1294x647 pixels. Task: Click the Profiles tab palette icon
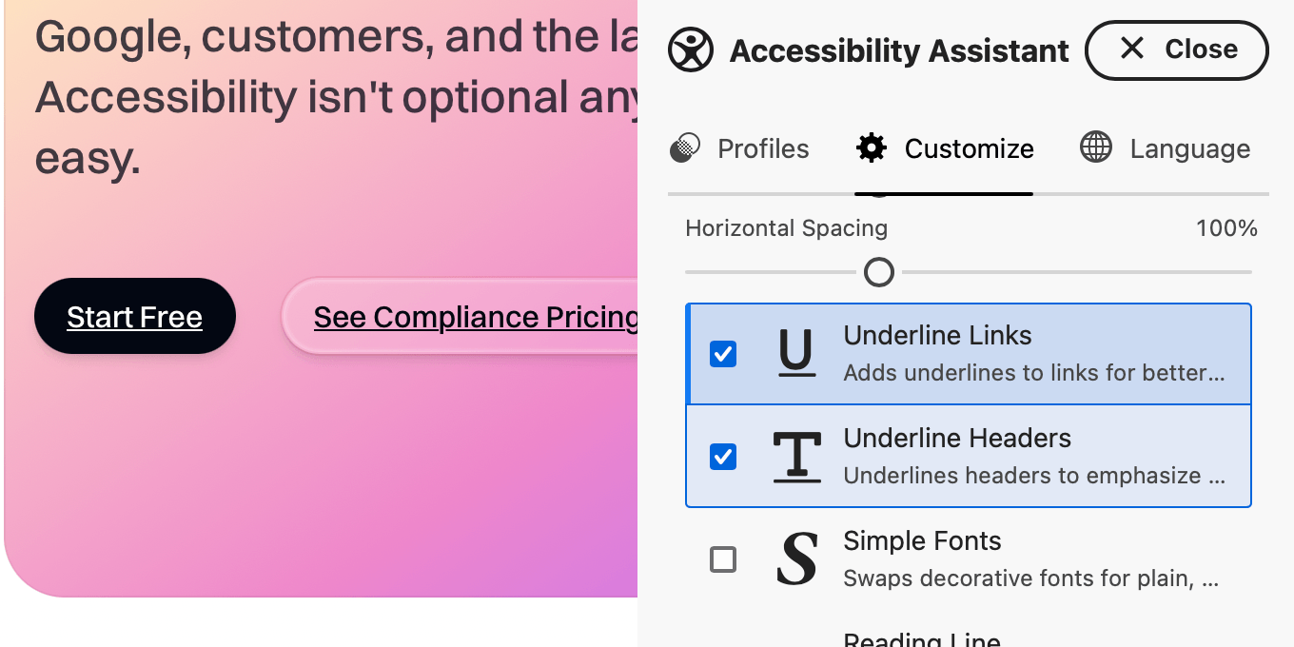click(x=685, y=148)
